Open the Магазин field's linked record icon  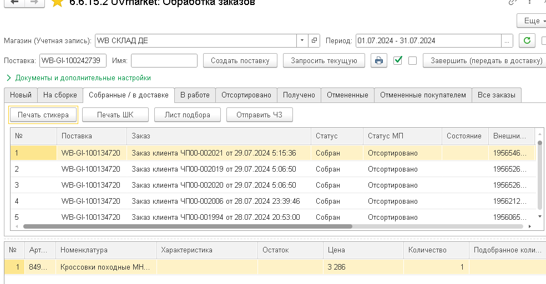(x=314, y=40)
